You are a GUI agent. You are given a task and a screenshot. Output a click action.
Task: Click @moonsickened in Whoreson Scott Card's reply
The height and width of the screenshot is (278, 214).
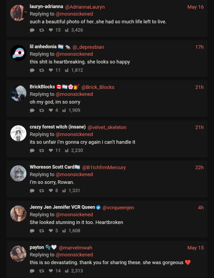click(x=74, y=174)
